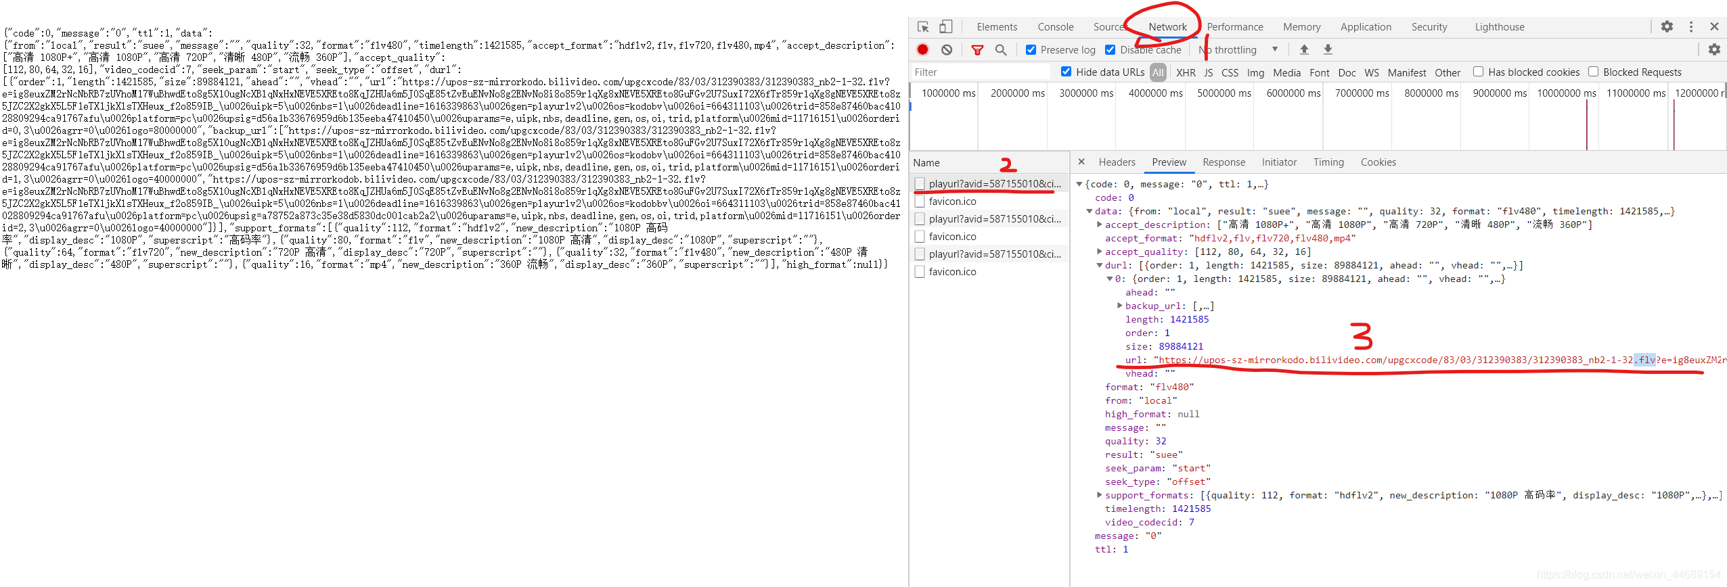The height and width of the screenshot is (587, 1727).
Task: Toggle Disable cache checkbox
Action: click(1110, 49)
